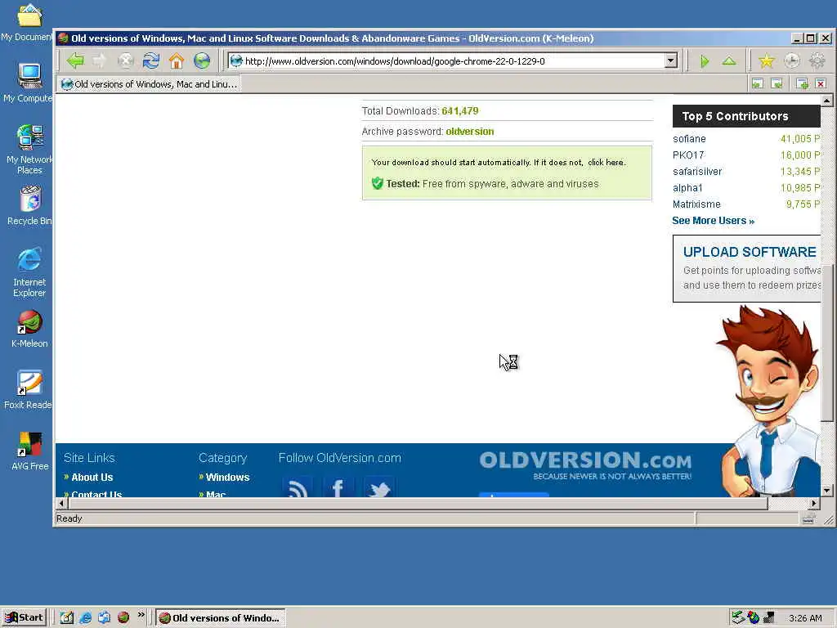Click the horizontal scrollbar right arrow
This screenshot has height=628, width=837.
[814, 503]
